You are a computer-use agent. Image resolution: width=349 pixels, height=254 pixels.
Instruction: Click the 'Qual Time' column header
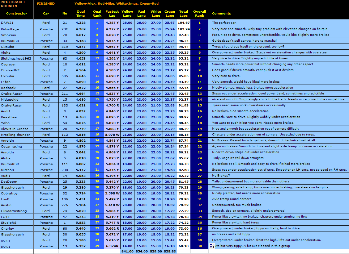[81, 14]
